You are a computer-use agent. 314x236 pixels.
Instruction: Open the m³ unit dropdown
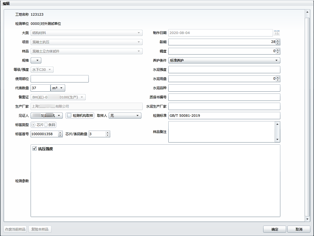tap(58, 88)
